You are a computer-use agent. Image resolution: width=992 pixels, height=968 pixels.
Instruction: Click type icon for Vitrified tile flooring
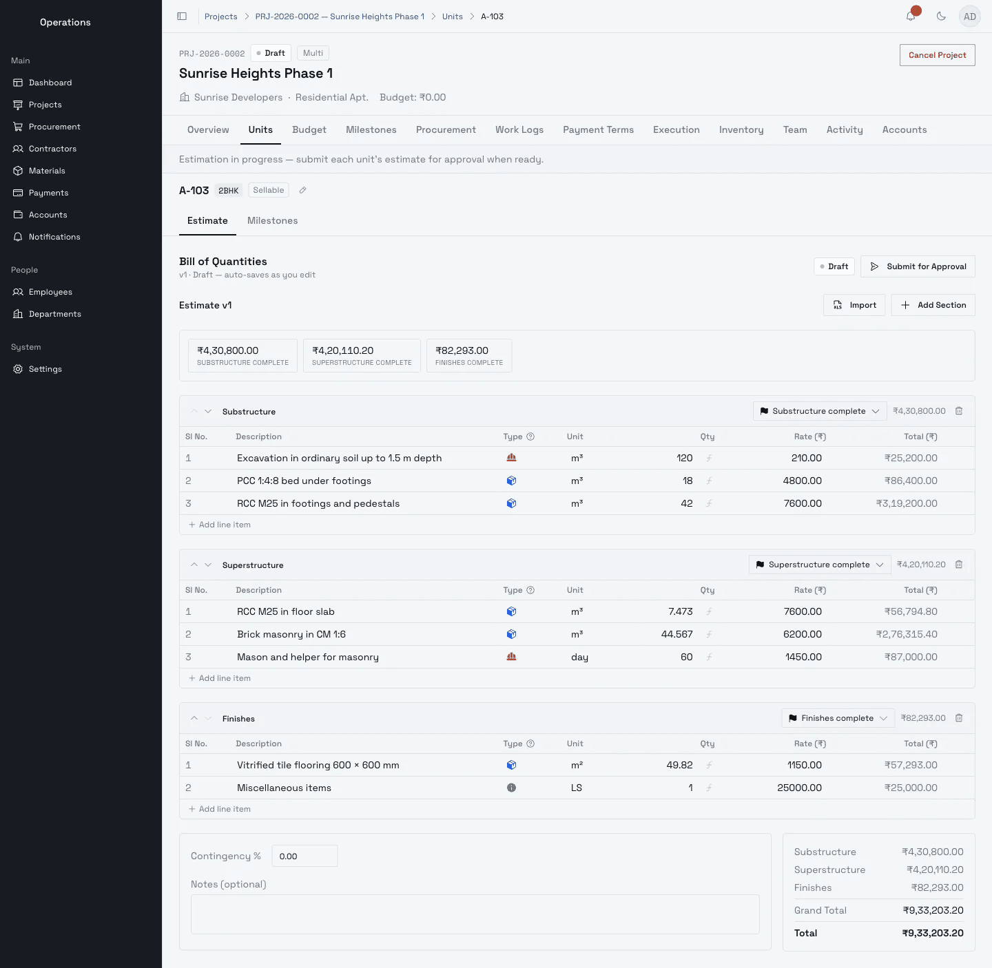click(511, 765)
